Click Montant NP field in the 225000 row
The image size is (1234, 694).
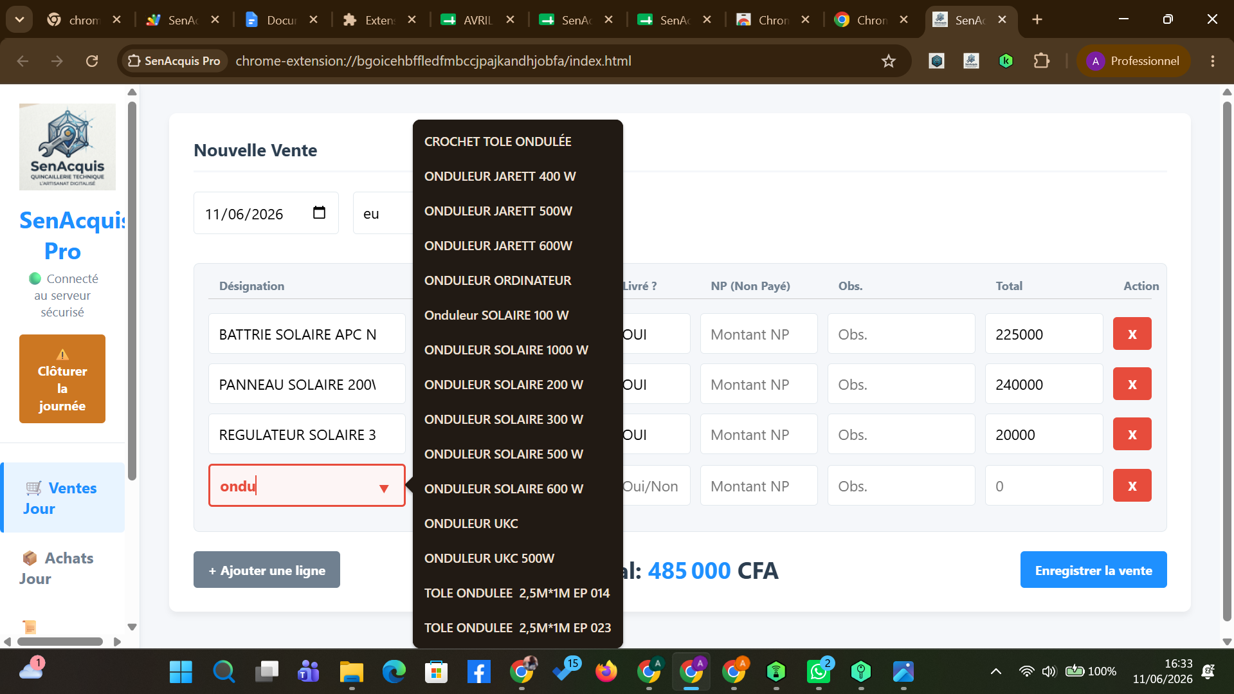(x=759, y=334)
